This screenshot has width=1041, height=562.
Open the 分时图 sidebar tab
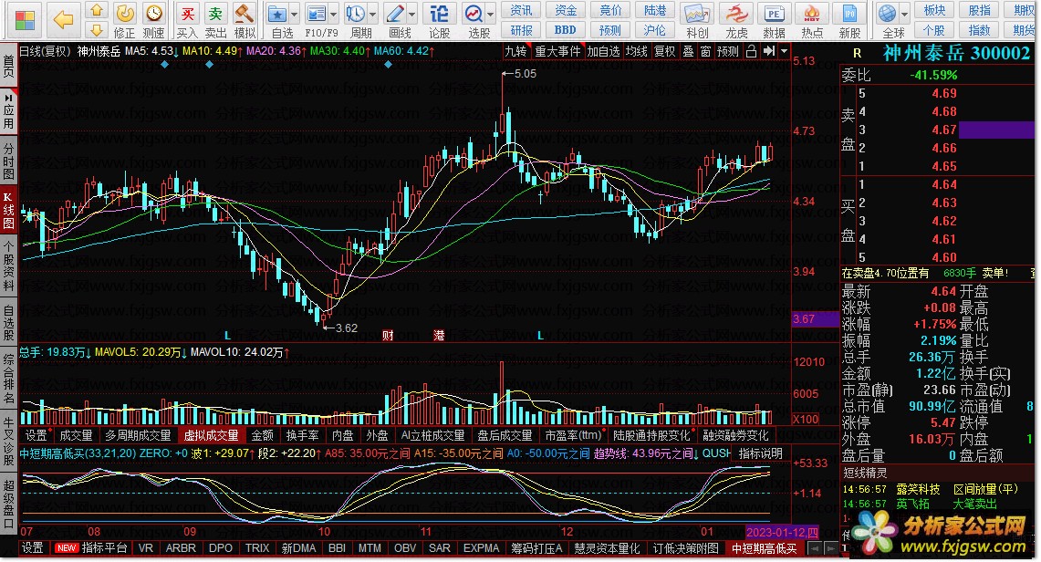tap(8, 161)
